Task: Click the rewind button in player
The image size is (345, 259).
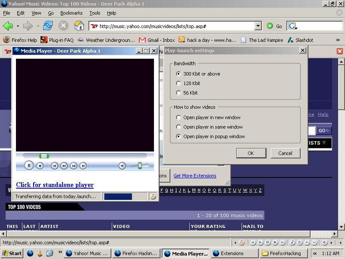Action: click(x=64, y=166)
